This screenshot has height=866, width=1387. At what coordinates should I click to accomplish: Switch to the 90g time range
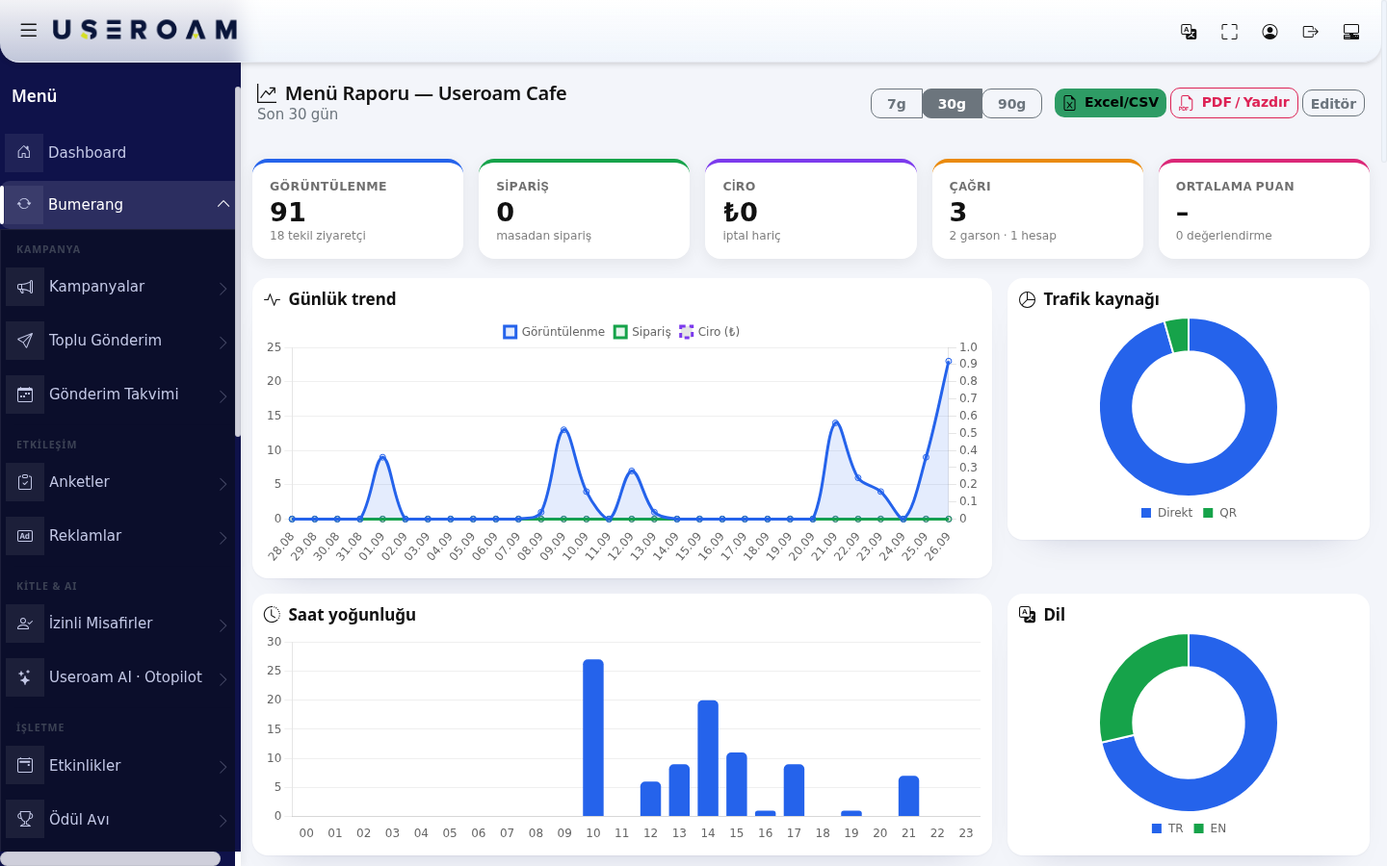[1011, 104]
